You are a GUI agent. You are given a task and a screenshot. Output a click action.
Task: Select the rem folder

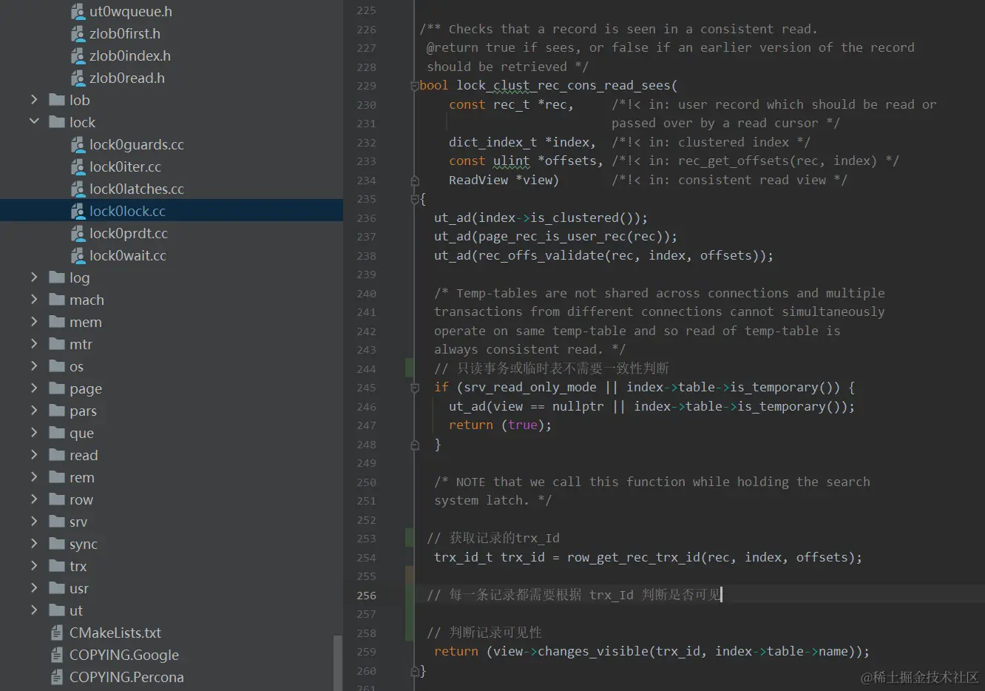click(x=82, y=477)
